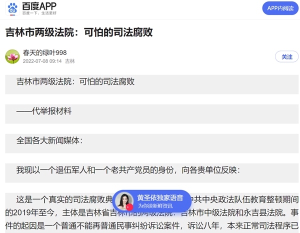Viewport: 300px width, 233px height.
Task: Open the article via APP内阅读 button
Action: 280,8
